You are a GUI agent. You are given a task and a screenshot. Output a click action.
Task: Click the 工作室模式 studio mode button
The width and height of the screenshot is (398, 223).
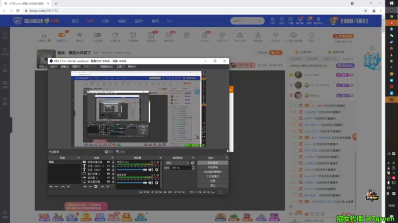(213, 176)
